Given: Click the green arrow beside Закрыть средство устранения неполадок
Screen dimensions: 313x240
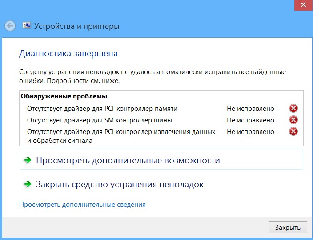Looking at the screenshot, I should [x=28, y=184].
